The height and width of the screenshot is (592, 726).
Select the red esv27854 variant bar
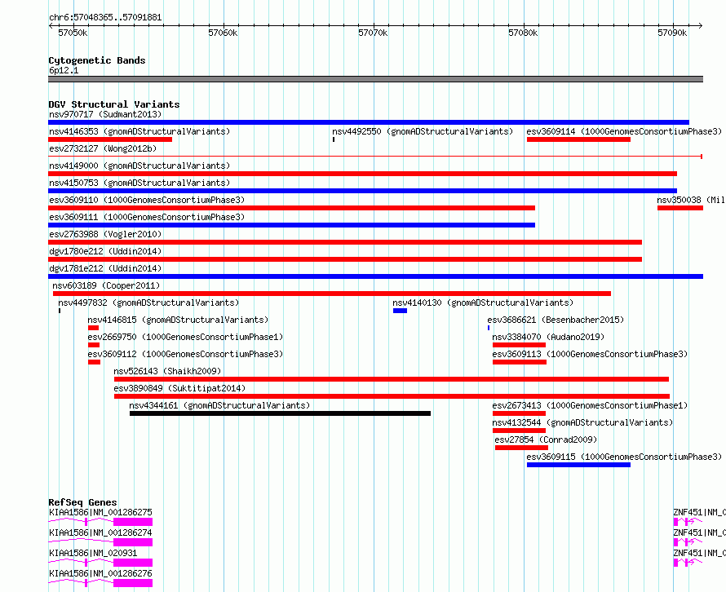[x=521, y=448]
